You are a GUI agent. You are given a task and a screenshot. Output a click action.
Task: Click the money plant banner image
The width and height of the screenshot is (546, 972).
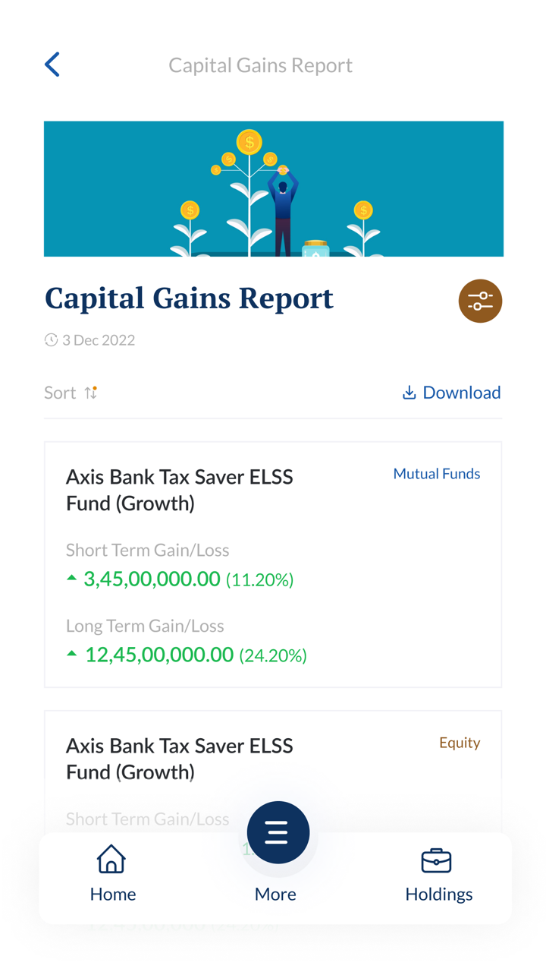coord(273,189)
